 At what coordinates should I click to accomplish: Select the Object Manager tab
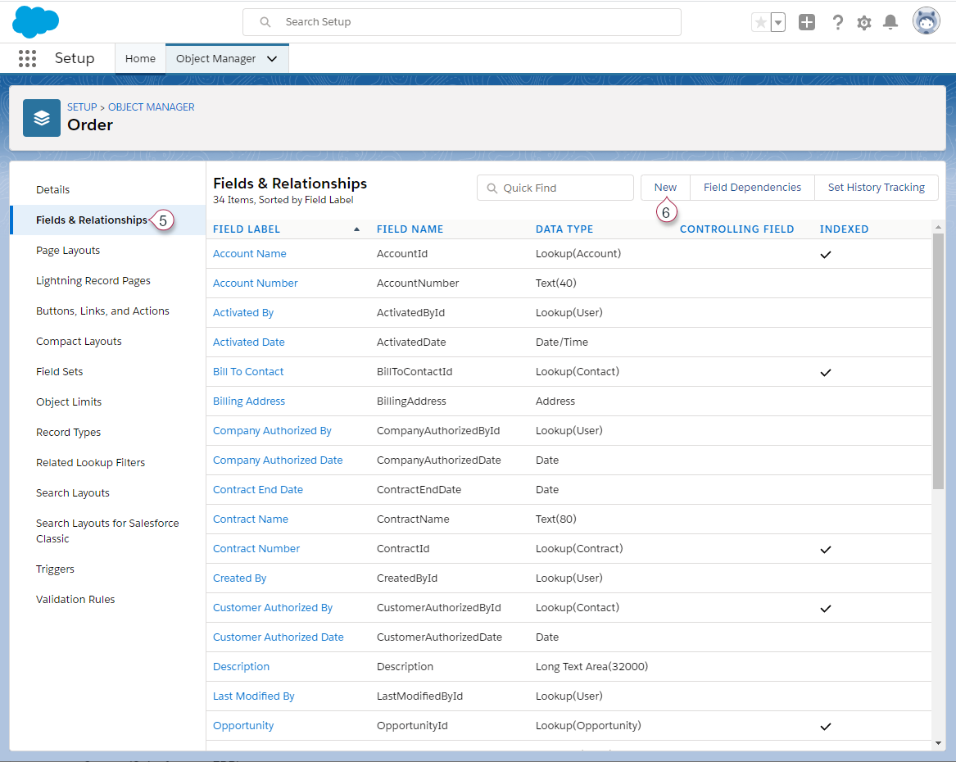[215, 58]
